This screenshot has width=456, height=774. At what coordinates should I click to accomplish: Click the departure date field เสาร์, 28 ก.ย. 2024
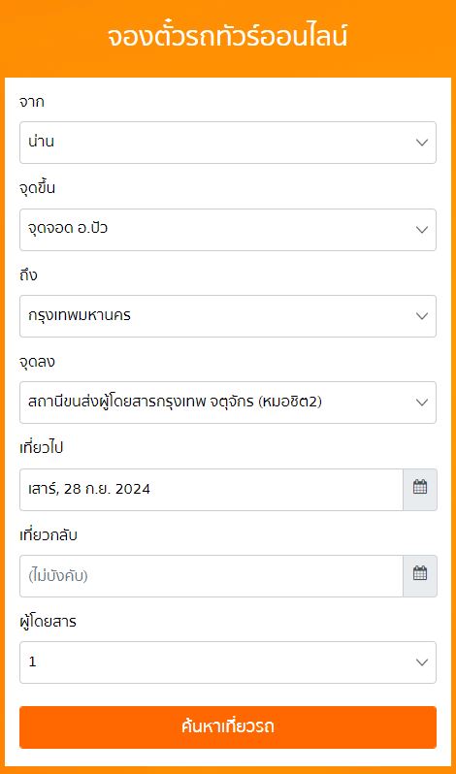pyautogui.click(x=212, y=490)
